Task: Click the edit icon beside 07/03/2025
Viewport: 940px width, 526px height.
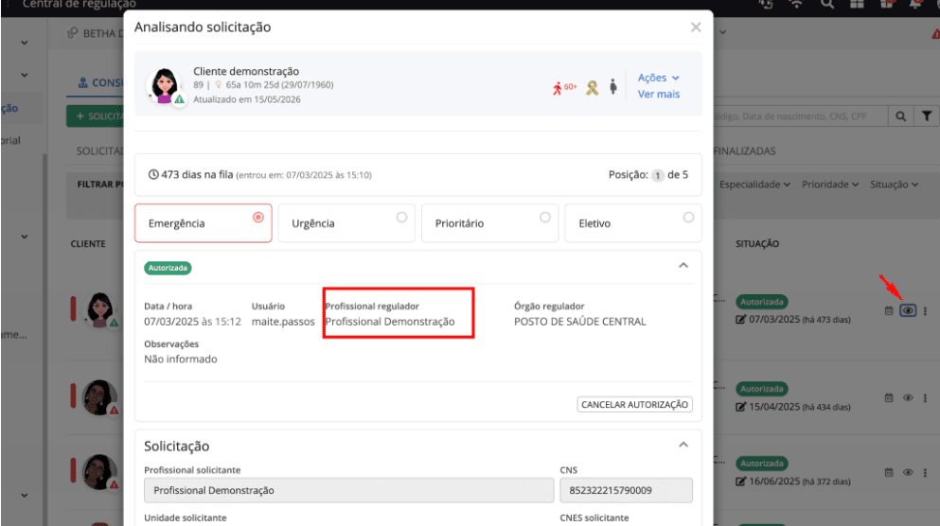Action: tap(740, 320)
